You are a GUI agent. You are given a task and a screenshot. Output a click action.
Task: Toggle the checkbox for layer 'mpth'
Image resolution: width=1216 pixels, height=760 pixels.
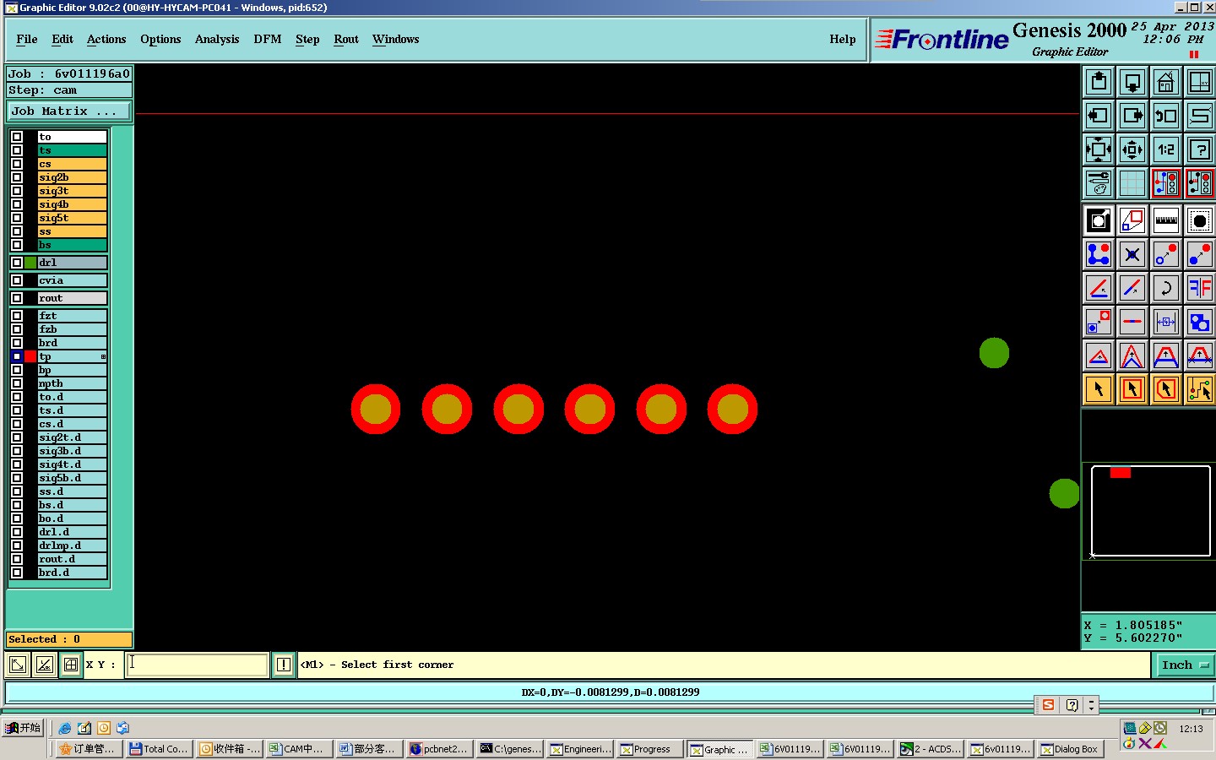click(x=17, y=383)
